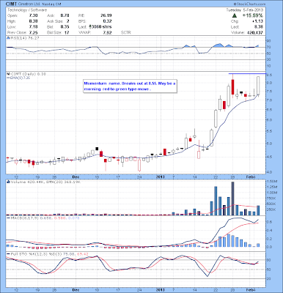Image resolution: width=283 pixels, height=293 pixels.
Task: Click the green up-arrow price change icon
Action: point(235,15)
